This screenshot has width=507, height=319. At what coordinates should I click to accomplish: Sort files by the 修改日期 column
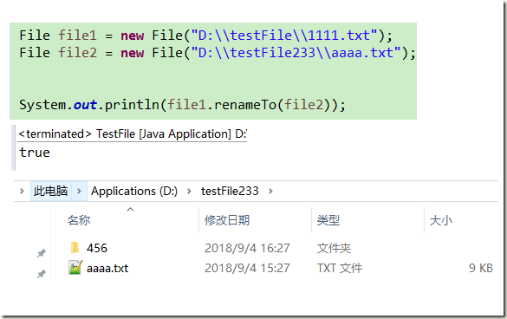(x=227, y=220)
